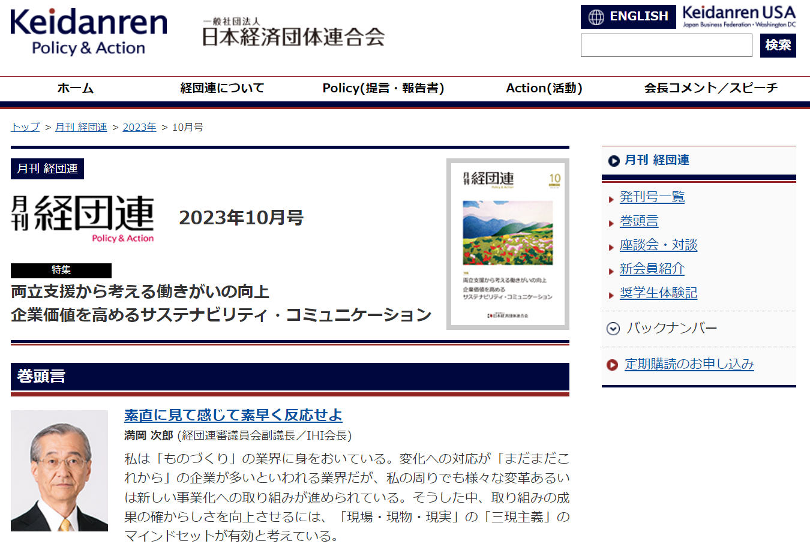The width and height of the screenshot is (810, 553).
Task: Open the 奨学生体験記 sidebar link
Action: tap(658, 293)
